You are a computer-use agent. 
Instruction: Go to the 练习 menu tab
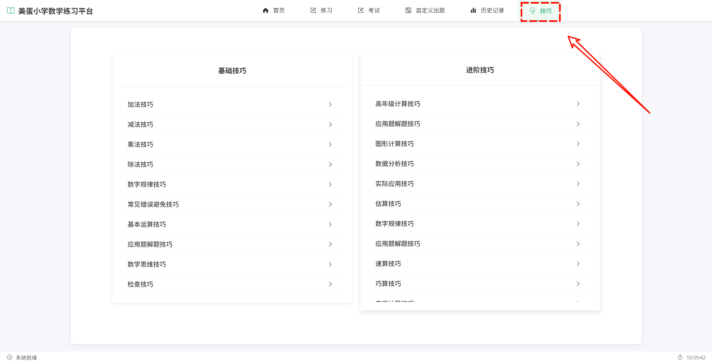[x=326, y=11]
